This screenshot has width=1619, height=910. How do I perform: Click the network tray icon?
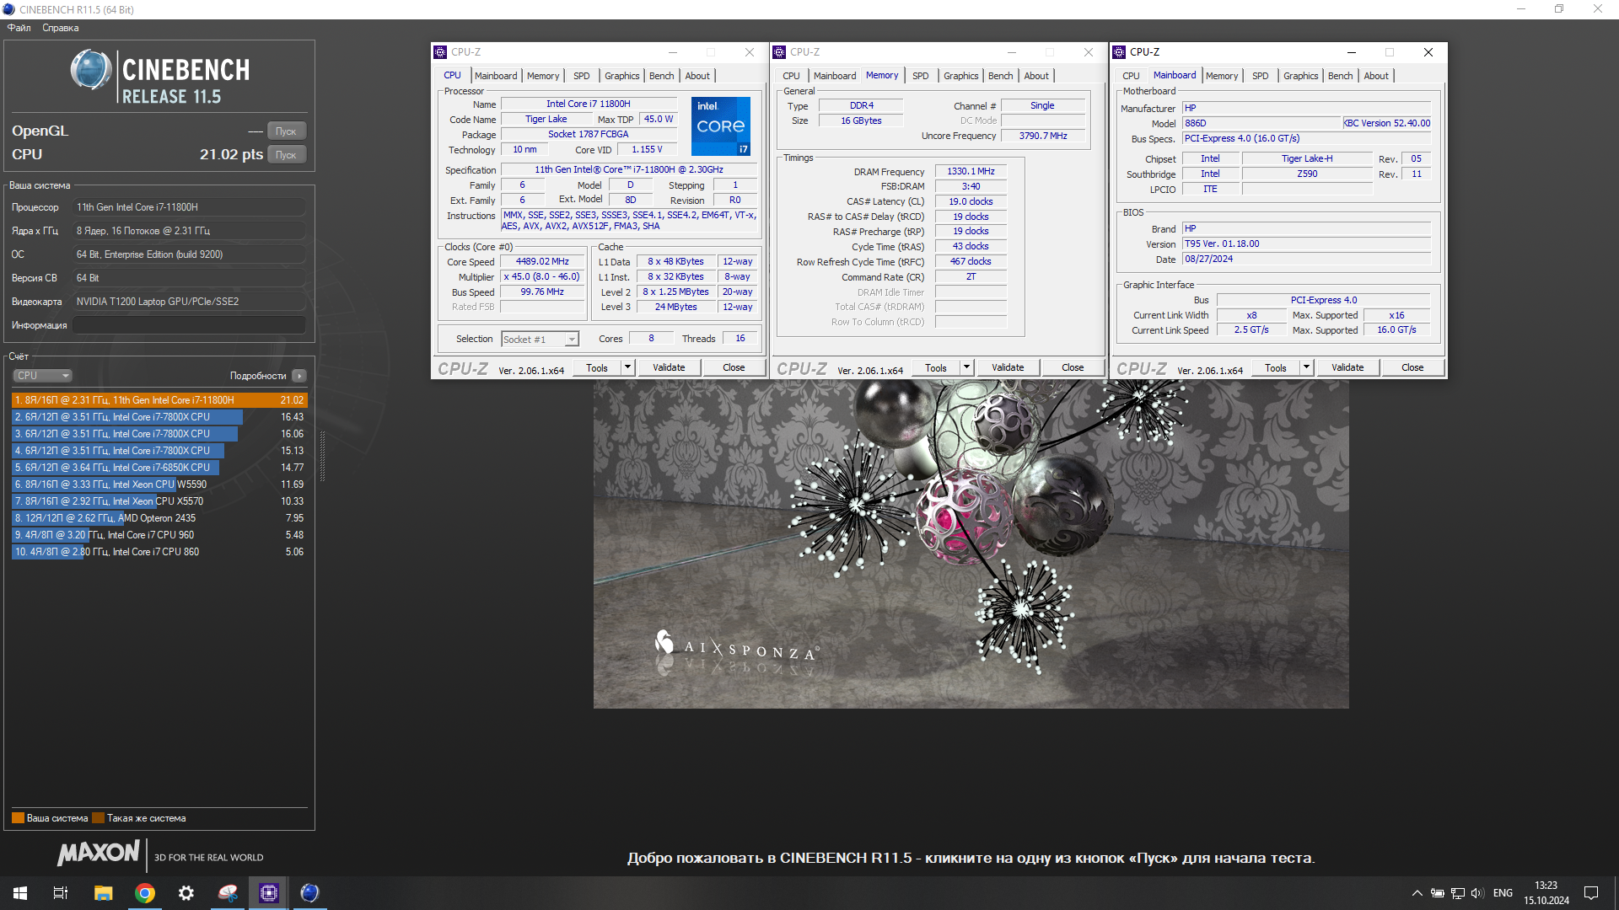pyautogui.click(x=1458, y=893)
